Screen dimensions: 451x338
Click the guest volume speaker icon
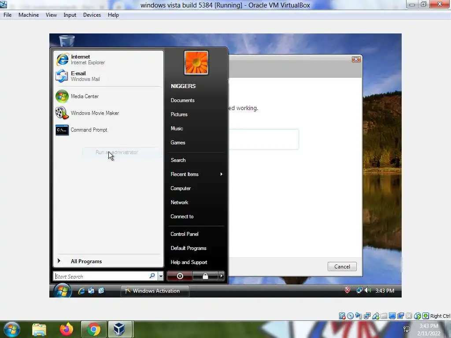368,290
